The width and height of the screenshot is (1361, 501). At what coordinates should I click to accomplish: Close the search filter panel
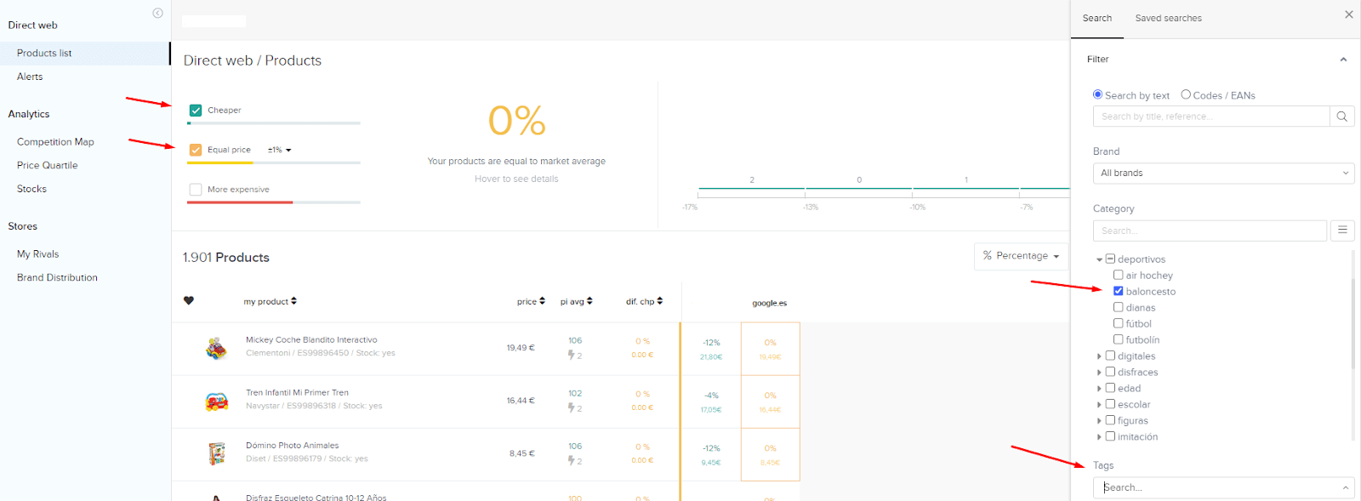(x=1348, y=14)
